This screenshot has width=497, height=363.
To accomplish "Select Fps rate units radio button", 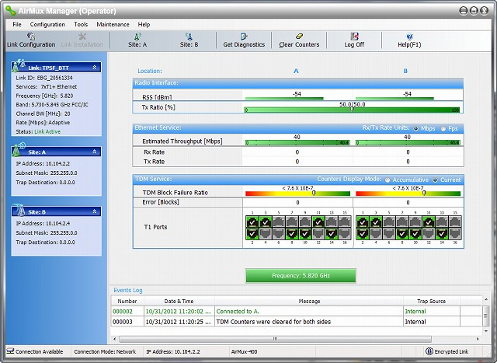I will click(x=443, y=128).
